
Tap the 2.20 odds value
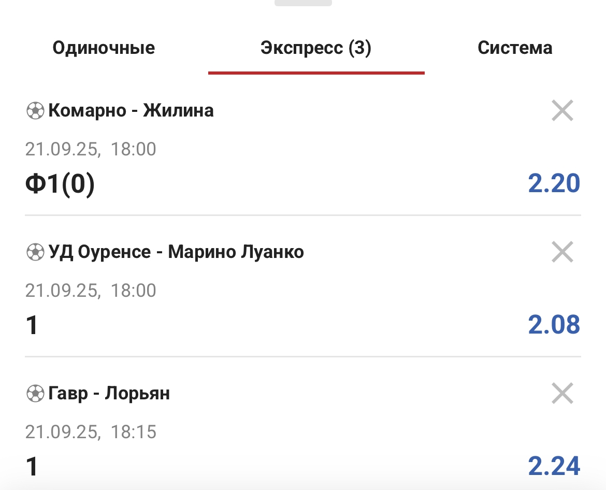[x=554, y=184]
